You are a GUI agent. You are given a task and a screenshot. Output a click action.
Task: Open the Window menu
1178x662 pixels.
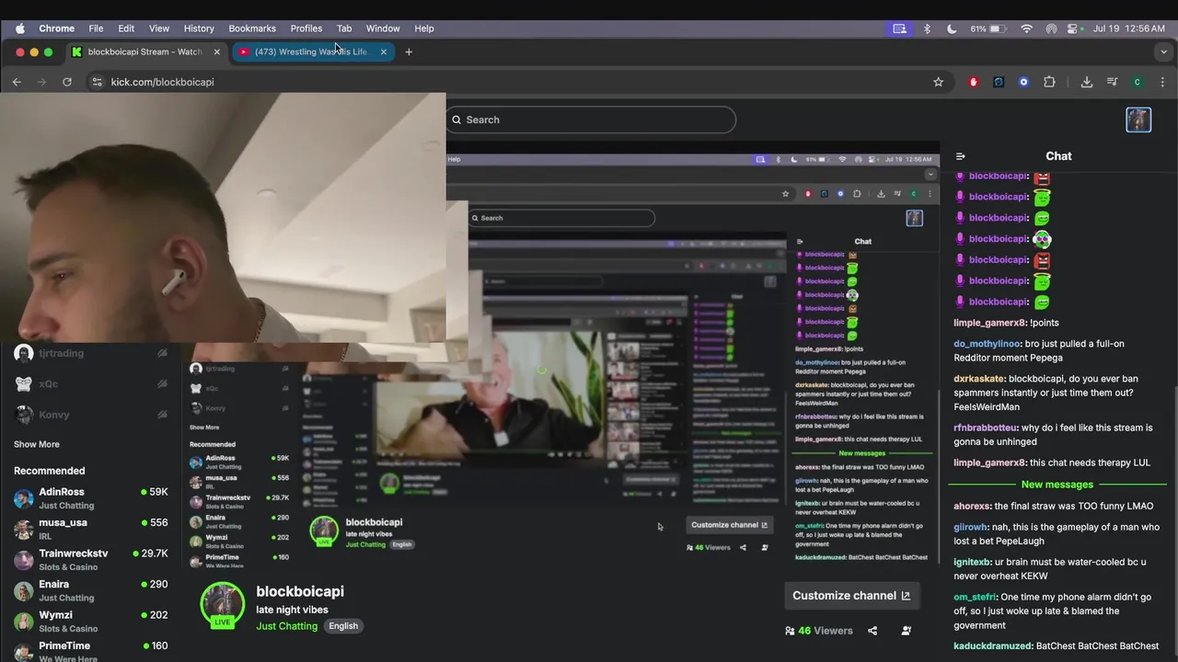click(383, 29)
